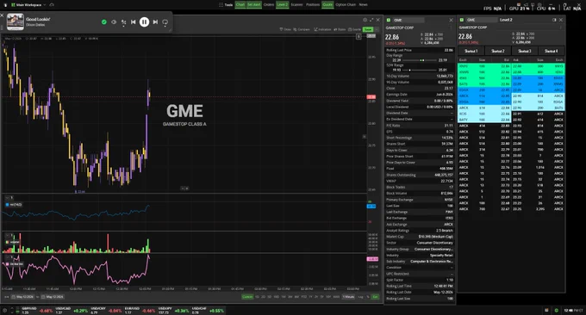The width and height of the screenshot is (586, 315).
Task: Open the Level 2 panel three-dot menu
Action: point(561,28)
